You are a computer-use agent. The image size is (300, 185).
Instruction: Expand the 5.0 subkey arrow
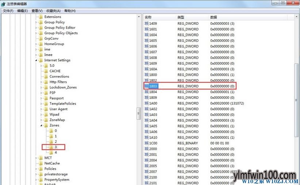pos(41,66)
